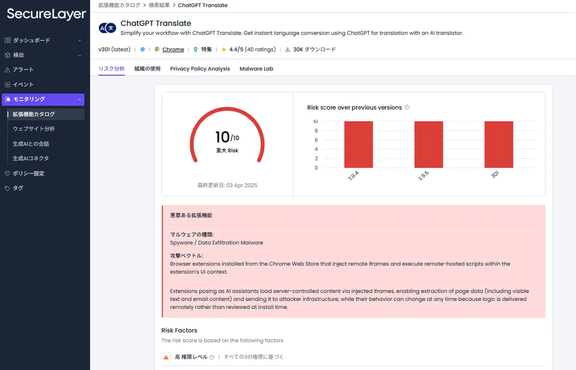Click the help icon after 権限レベル
The width and height of the screenshot is (576, 370).
(212, 357)
